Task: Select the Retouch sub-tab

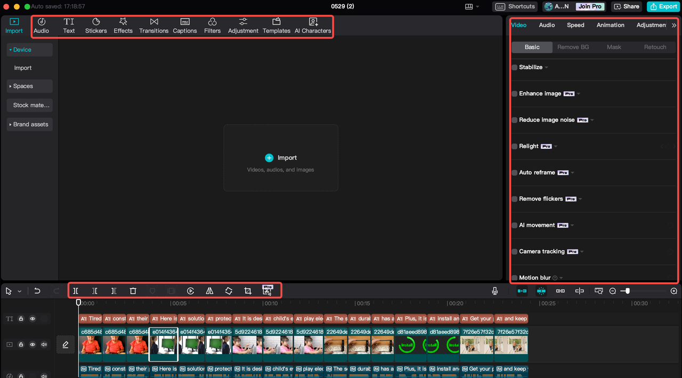Action: point(655,47)
